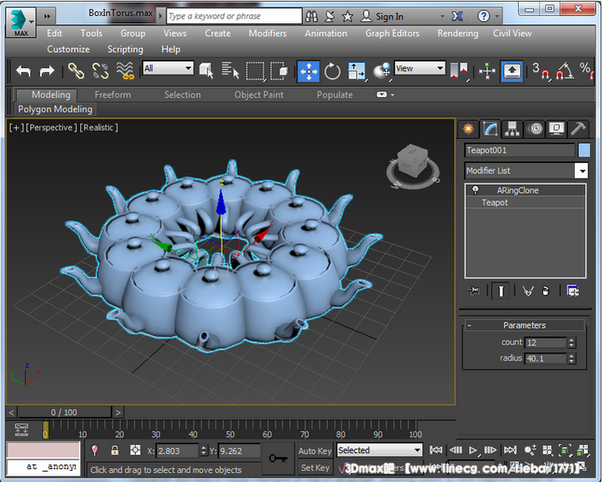This screenshot has height=482, width=603.
Task: Click the radius value field
Action: click(x=546, y=358)
